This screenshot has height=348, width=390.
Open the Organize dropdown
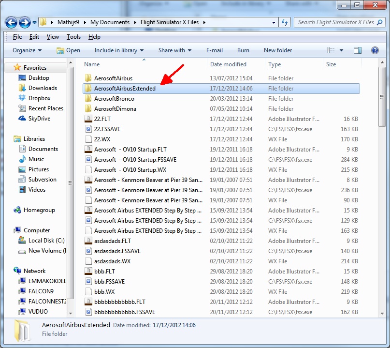coord(27,50)
